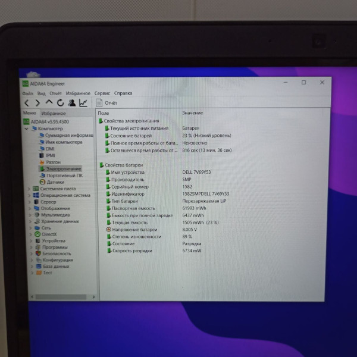
Task: Open the Файл menu
Action: click(x=28, y=93)
